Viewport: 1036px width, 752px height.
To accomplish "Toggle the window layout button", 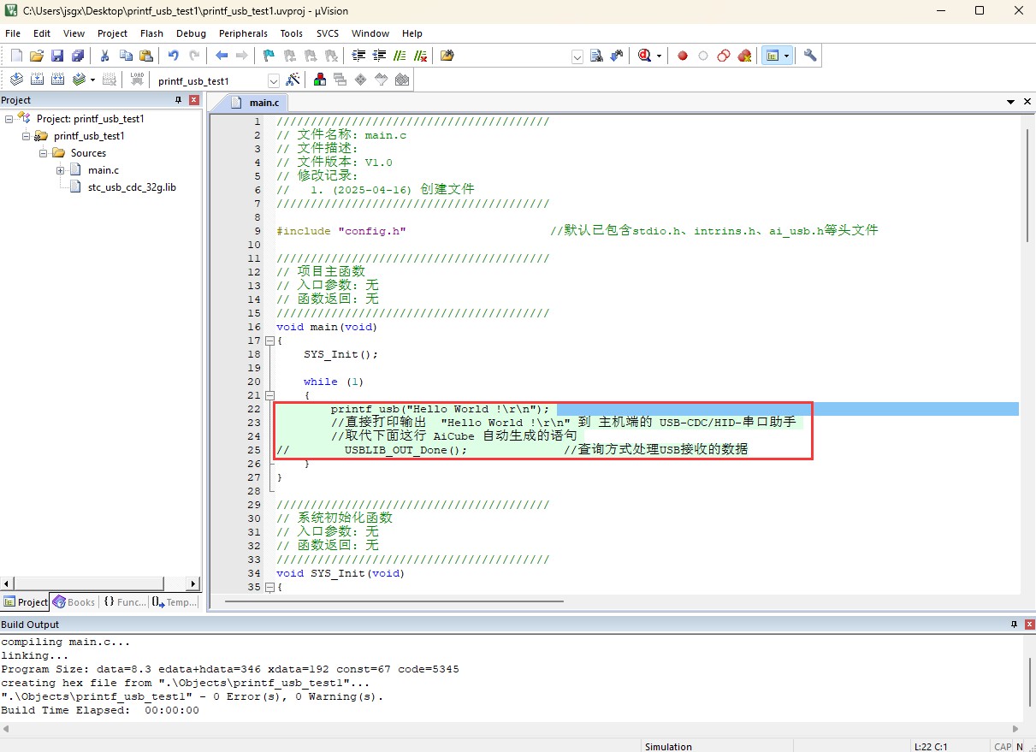I will pos(773,56).
